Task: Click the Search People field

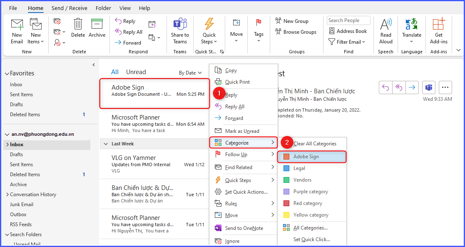Action: 348,20
